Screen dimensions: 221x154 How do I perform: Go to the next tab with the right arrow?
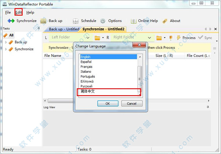click(210, 29)
